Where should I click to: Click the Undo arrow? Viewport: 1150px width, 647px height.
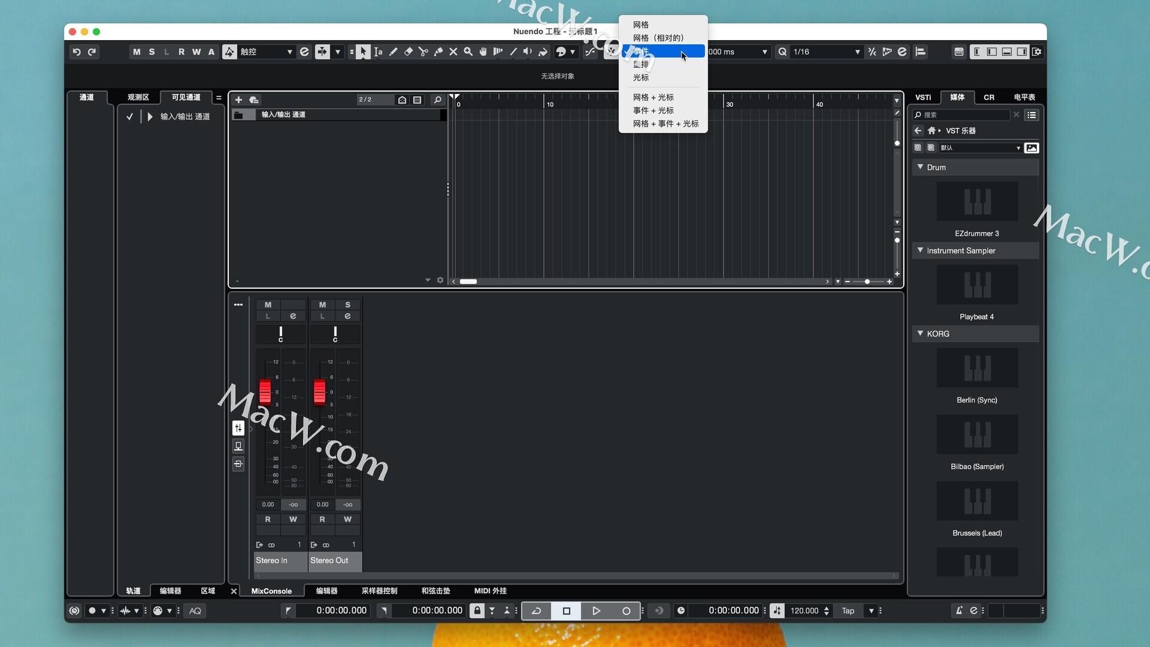pos(77,52)
